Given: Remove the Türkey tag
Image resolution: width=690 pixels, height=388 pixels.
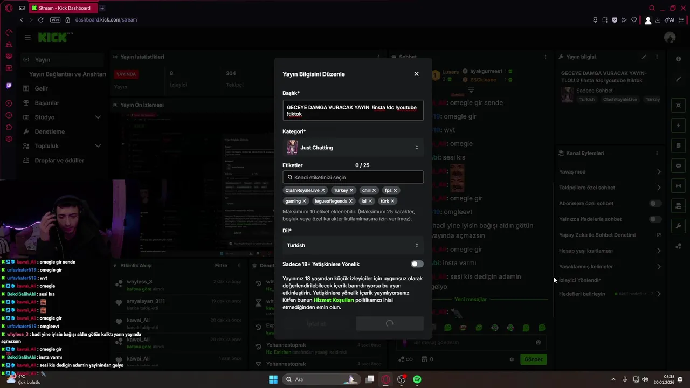Looking at the screenshot, I should tap(351, 190).
